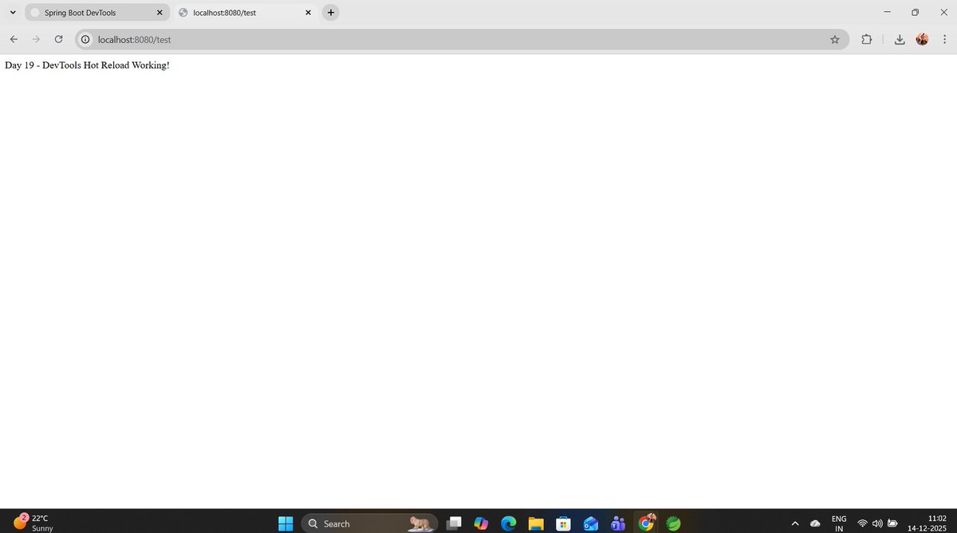
Task: Click the taskbar Search box
Action: 369,523
